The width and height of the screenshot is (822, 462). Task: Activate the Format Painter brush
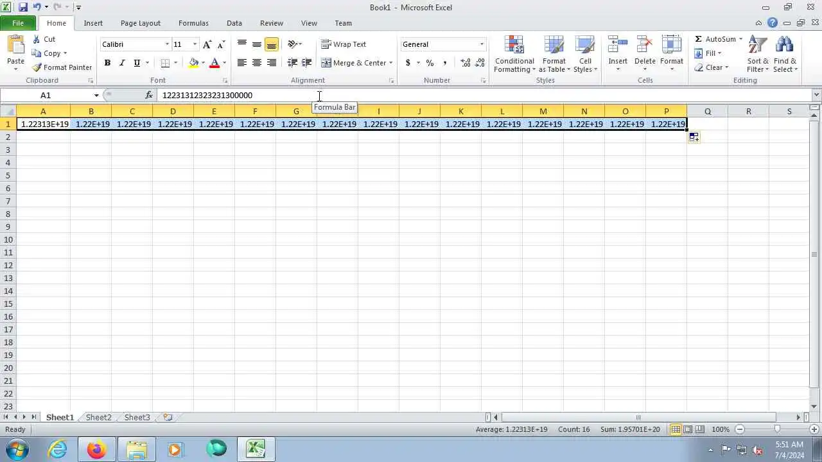coord(37,67)
